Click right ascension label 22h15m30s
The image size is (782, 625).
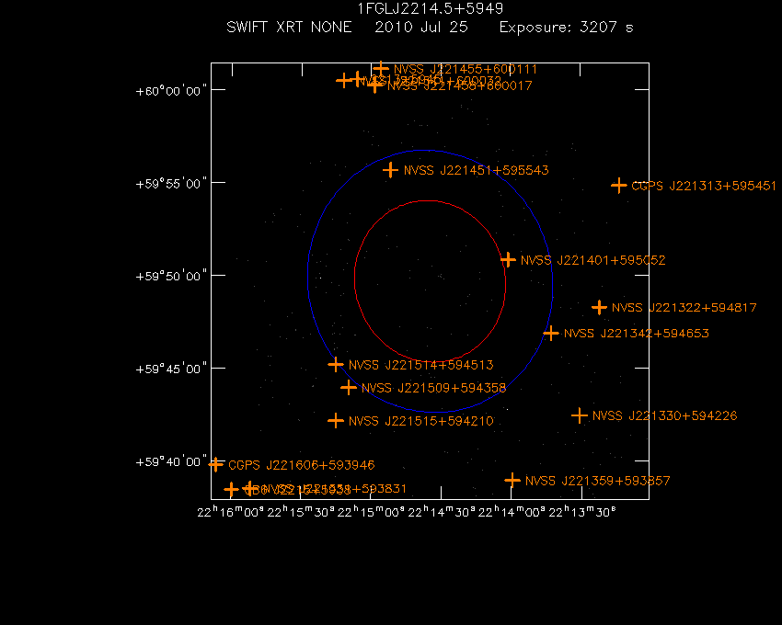pos(301,512)
